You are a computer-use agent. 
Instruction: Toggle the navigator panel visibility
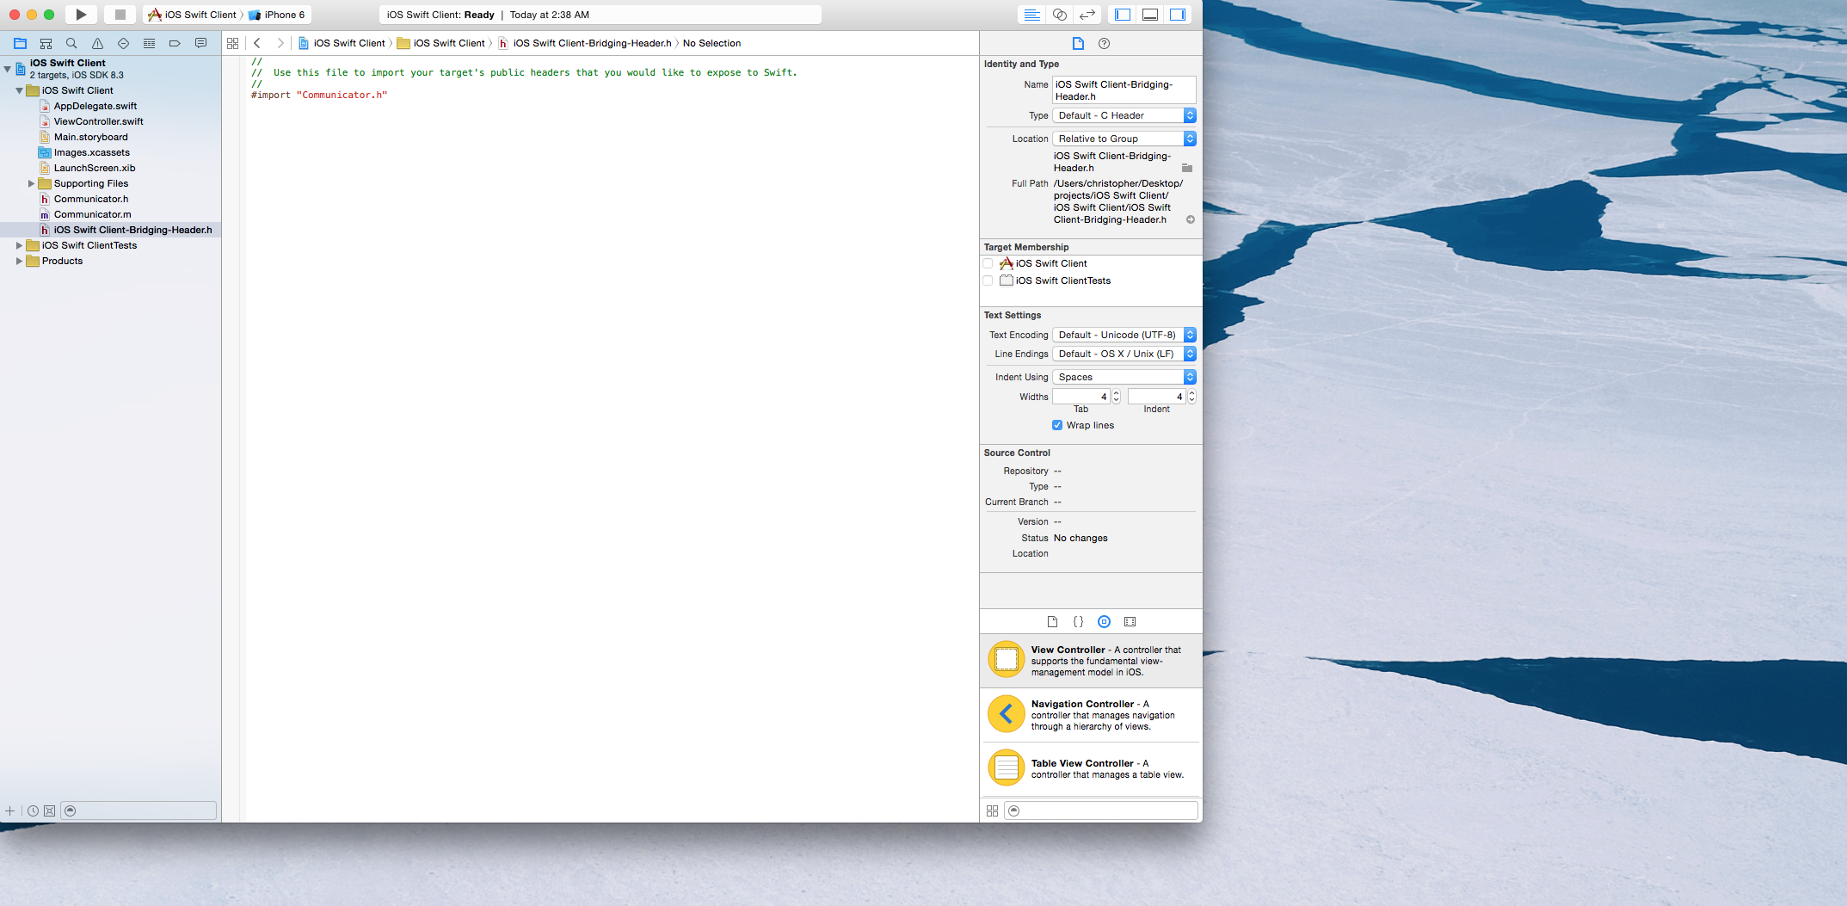[1122, 15]
